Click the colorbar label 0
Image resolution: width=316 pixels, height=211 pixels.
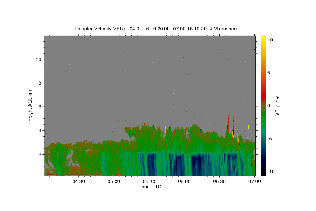pyautogui.click(x=269, y=106)
